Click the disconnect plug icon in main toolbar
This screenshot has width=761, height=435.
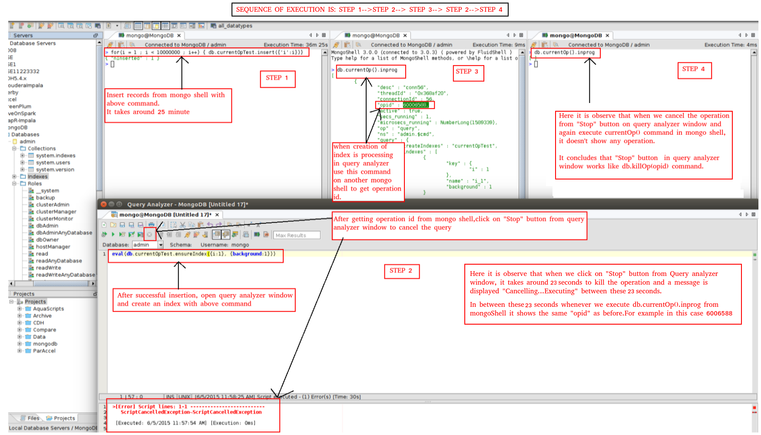(x=50, y=26)
